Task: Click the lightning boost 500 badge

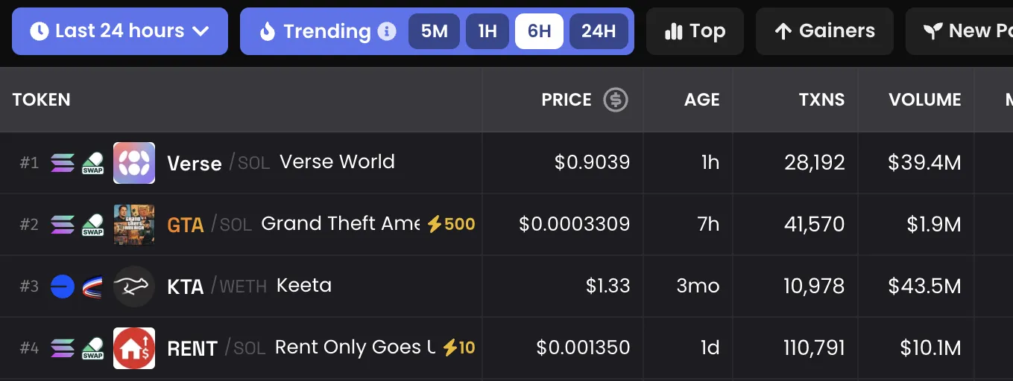Action: tap(451, 224)
